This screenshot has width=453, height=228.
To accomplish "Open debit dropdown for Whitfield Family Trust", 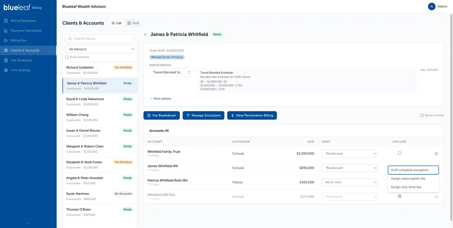I will coord(349,154).
